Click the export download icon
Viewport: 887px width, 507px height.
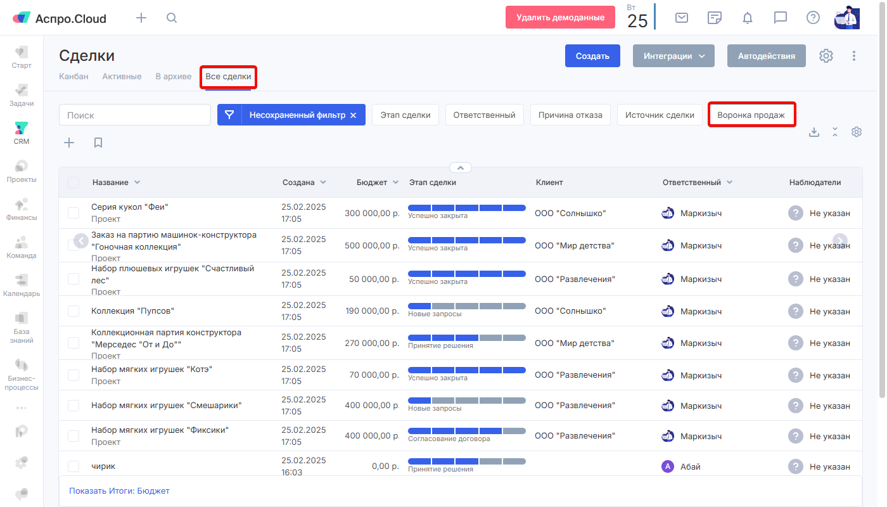815,132
